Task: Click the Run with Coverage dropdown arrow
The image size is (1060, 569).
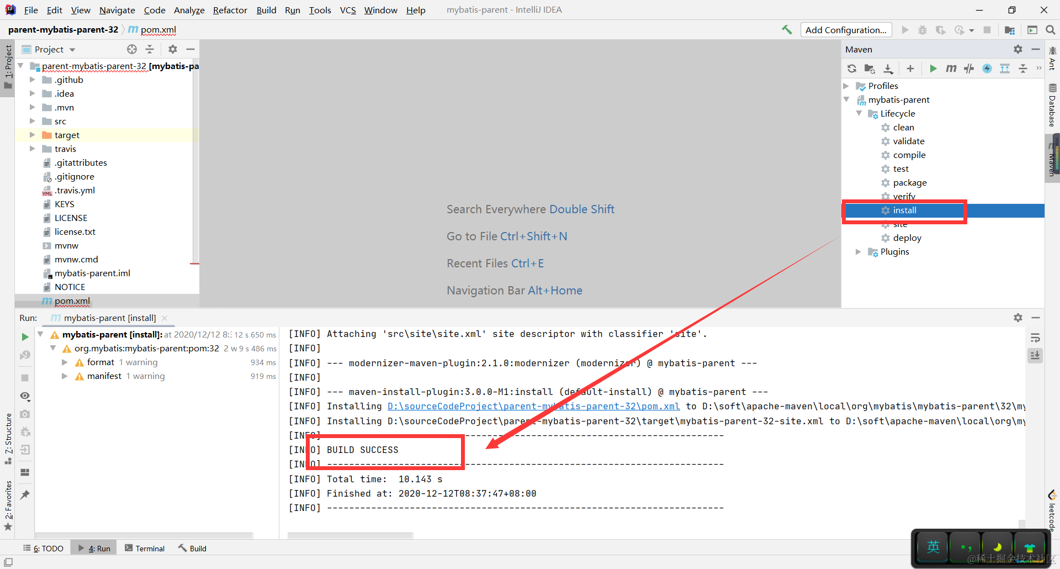Action: point(972,30)
